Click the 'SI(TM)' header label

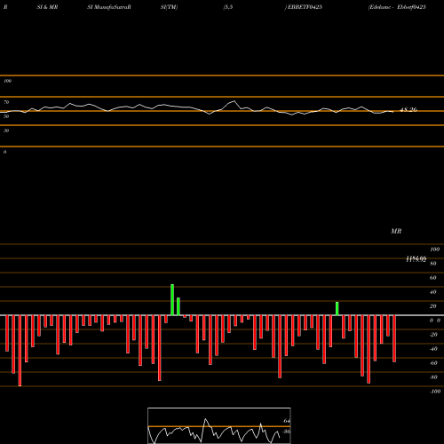[169, 7]
